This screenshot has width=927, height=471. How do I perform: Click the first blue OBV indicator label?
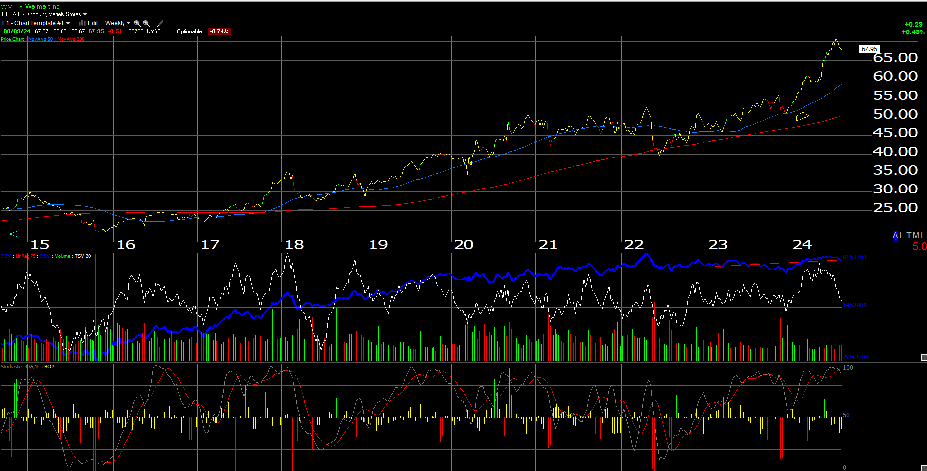[6, 256]
